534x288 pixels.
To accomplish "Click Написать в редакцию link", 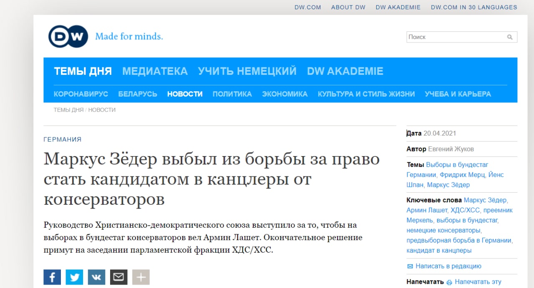I will click(448, 266).
